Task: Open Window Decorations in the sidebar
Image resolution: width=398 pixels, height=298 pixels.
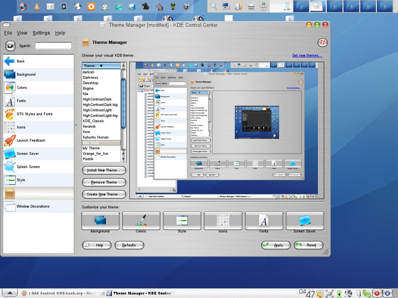Action: tap(38, 206)
